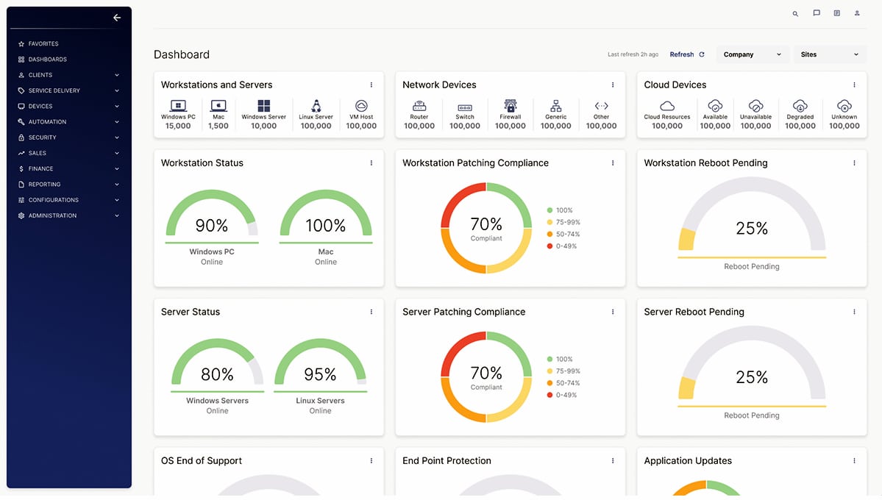The height and width of the screenshot is (500, 882).
Task: Open Server Patching Compliance options menu
Action: pyautogui.click(x=613, y=312)
